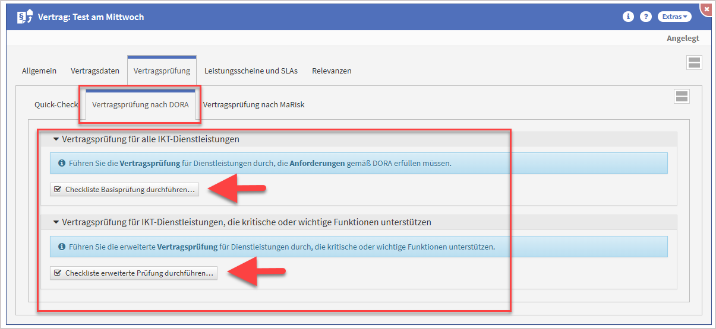Select Vertragsprüfung nach DORA sub-tab
The height and width of the screenshot is (329, 716).
click(x=141, y=104)
